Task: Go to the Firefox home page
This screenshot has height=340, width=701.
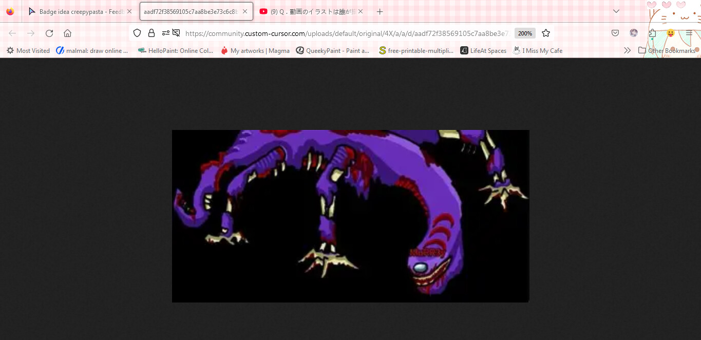Action: point(67,33)
